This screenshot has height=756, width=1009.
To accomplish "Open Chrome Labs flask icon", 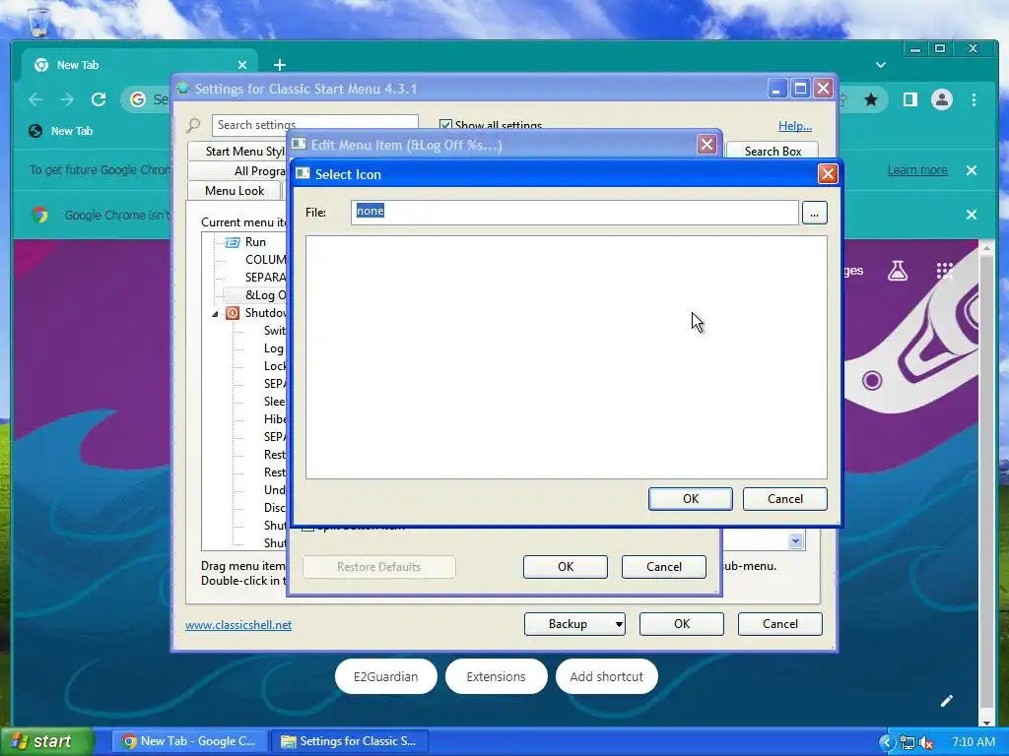I will coord(898,271).
